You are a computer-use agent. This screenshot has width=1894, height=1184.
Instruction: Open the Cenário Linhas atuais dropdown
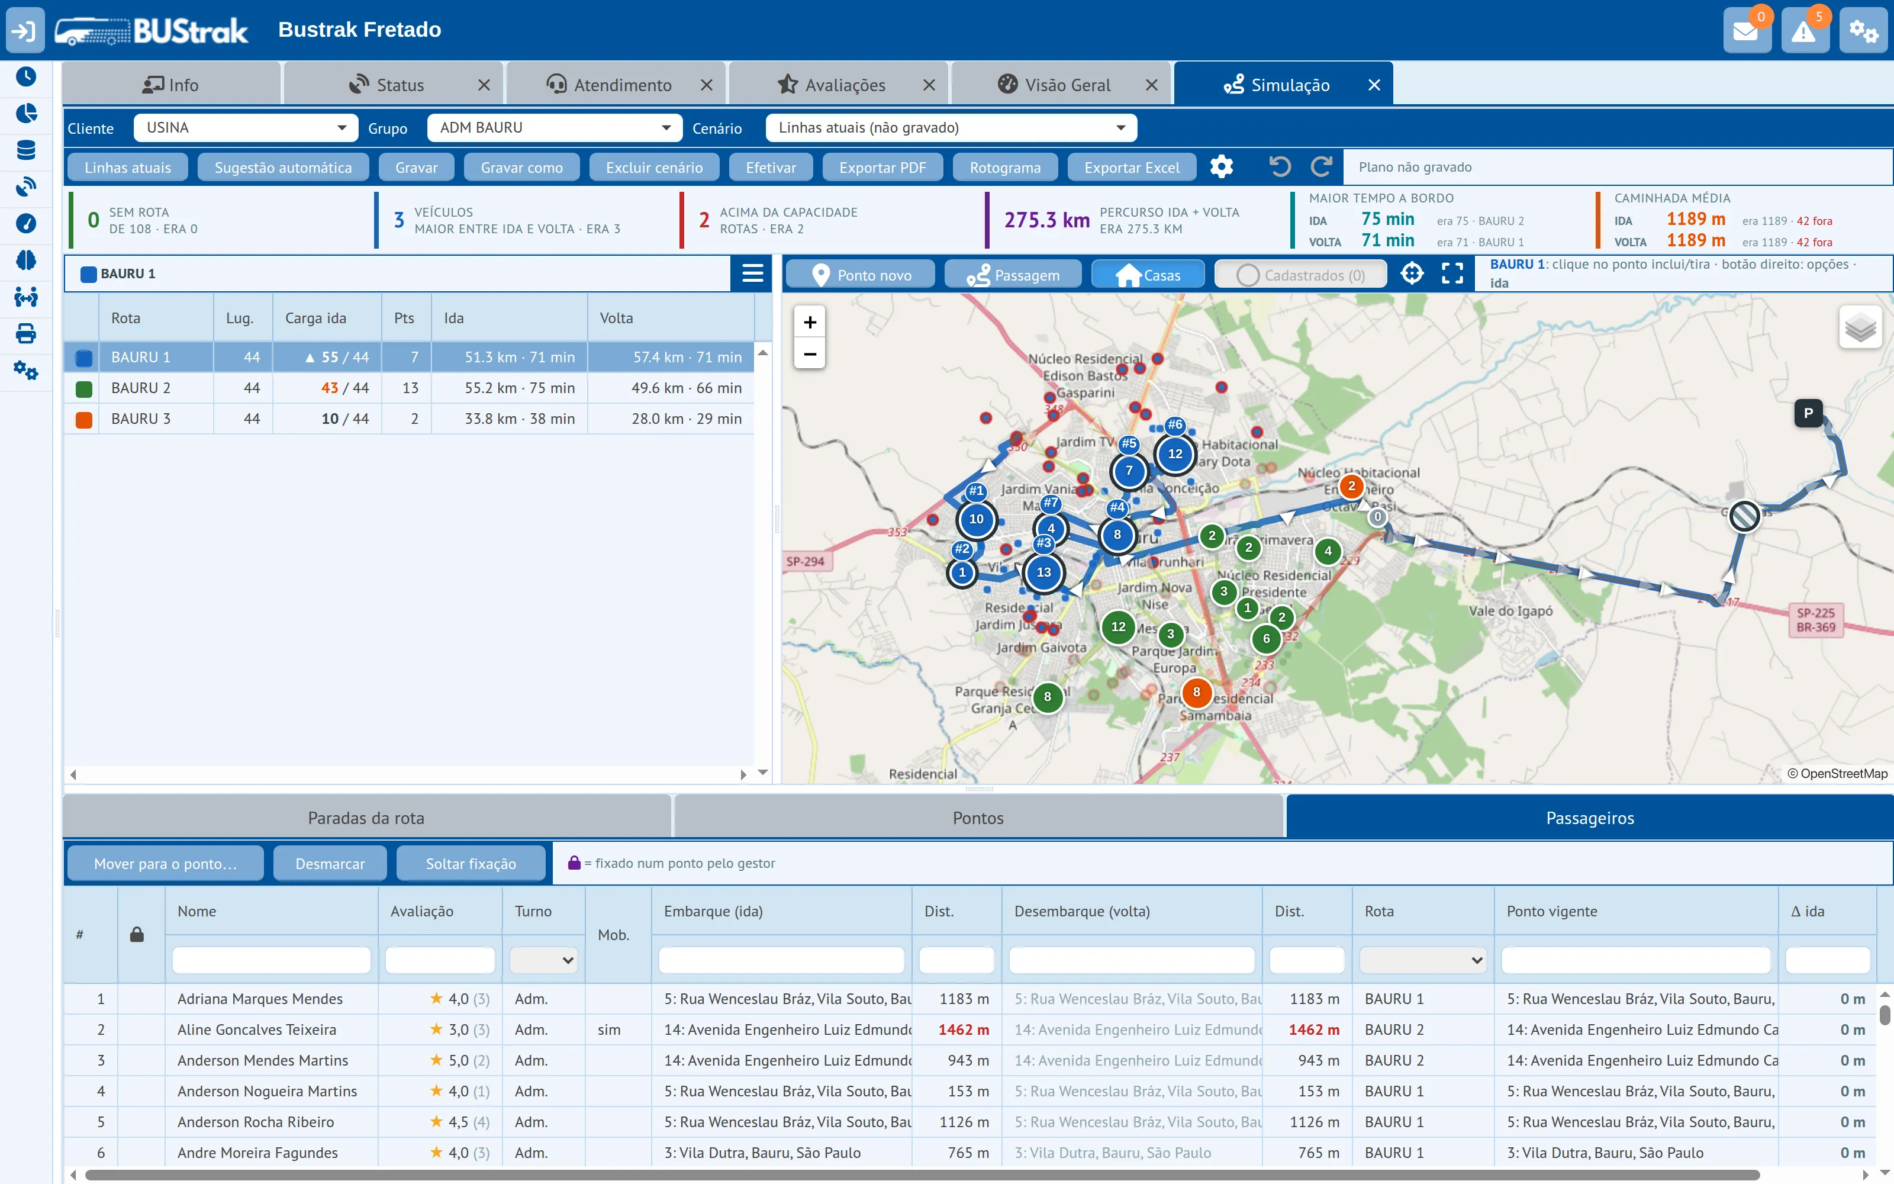coord(952,128)
